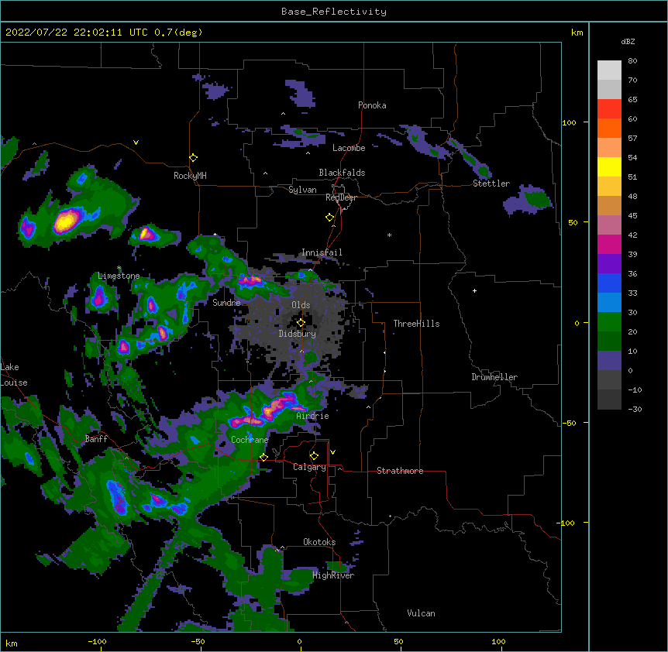Click the Base_Reflectivity title text

[334, 12]
